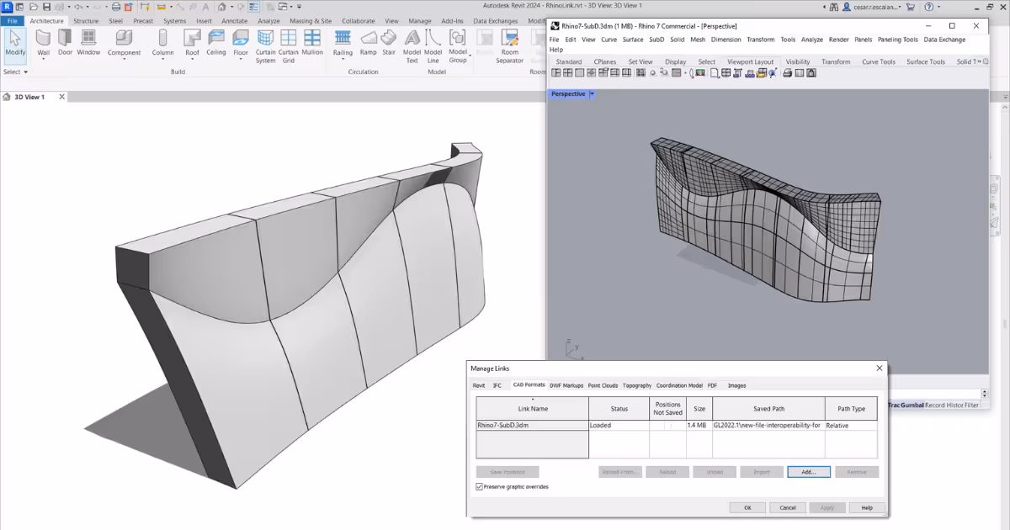Expand the Wall tool dropdown arrow
Screen dimensions: 1010x530
43,58
